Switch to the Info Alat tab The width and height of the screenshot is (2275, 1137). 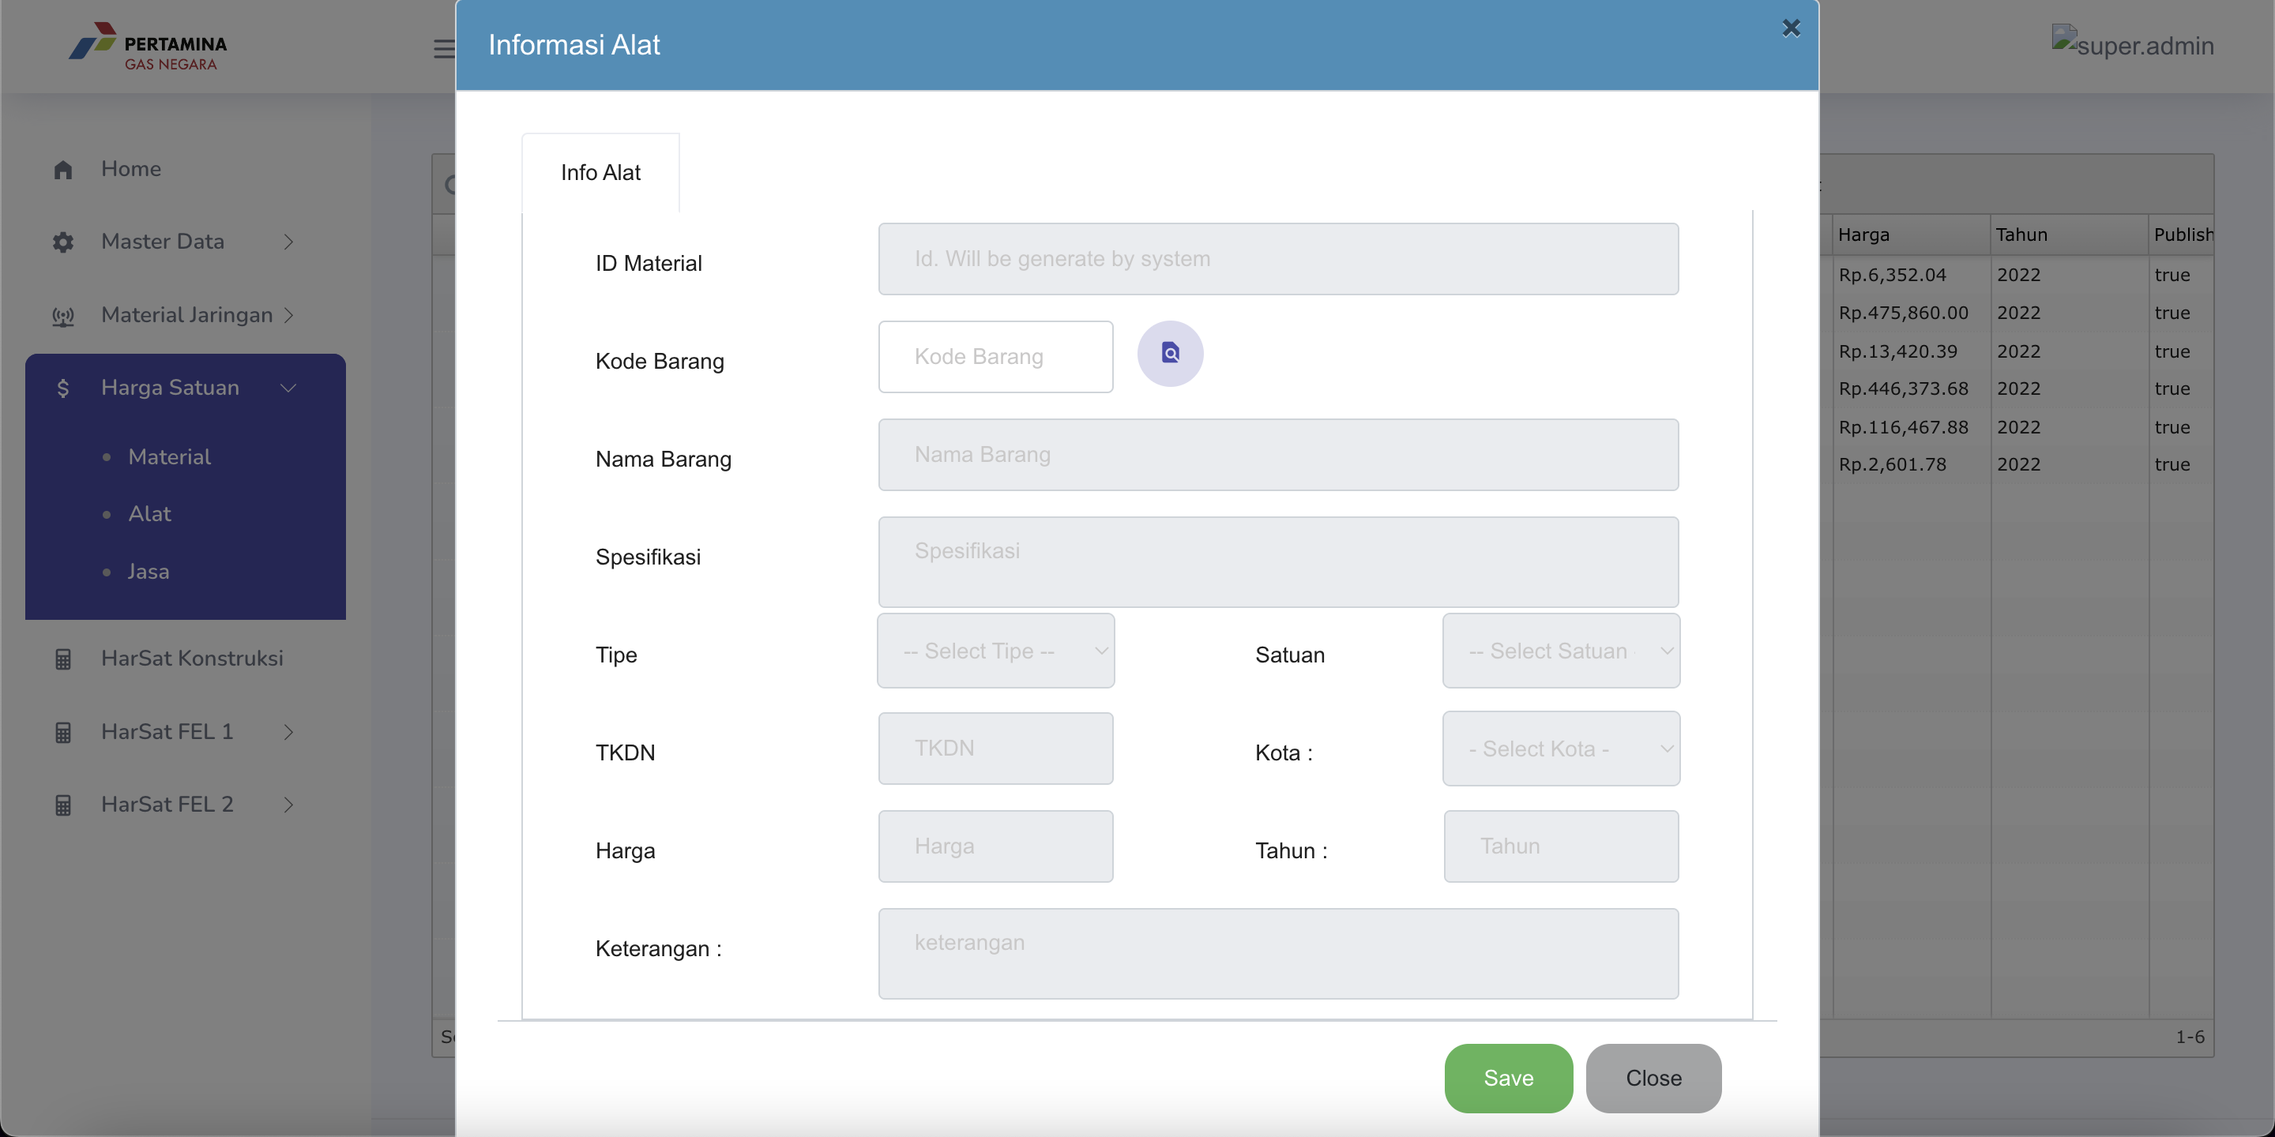click(x=600, y=172)
